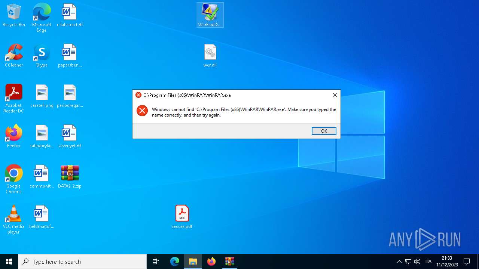
Task: Select the caretell.png image file
Action: point(42,96)
